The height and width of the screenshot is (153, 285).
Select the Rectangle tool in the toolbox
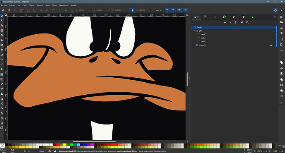tap(2, 30)
